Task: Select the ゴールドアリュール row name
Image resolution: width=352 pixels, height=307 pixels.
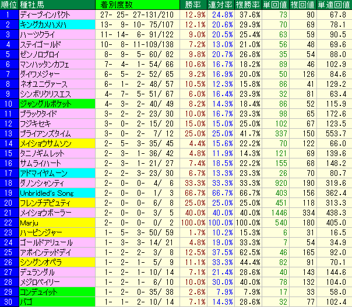Action: [46, 242]
